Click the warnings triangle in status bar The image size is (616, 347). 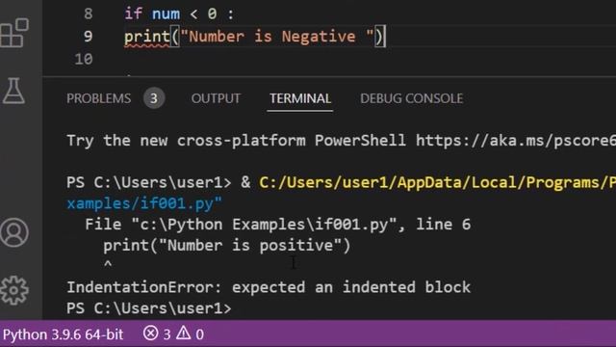click(183, 334)
